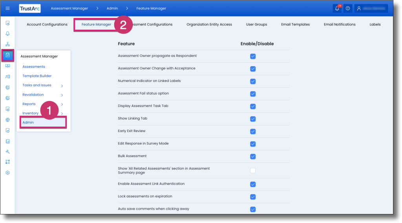
Task: Expand the Revalidation submenu chevron
Action: tap(62, 95)
